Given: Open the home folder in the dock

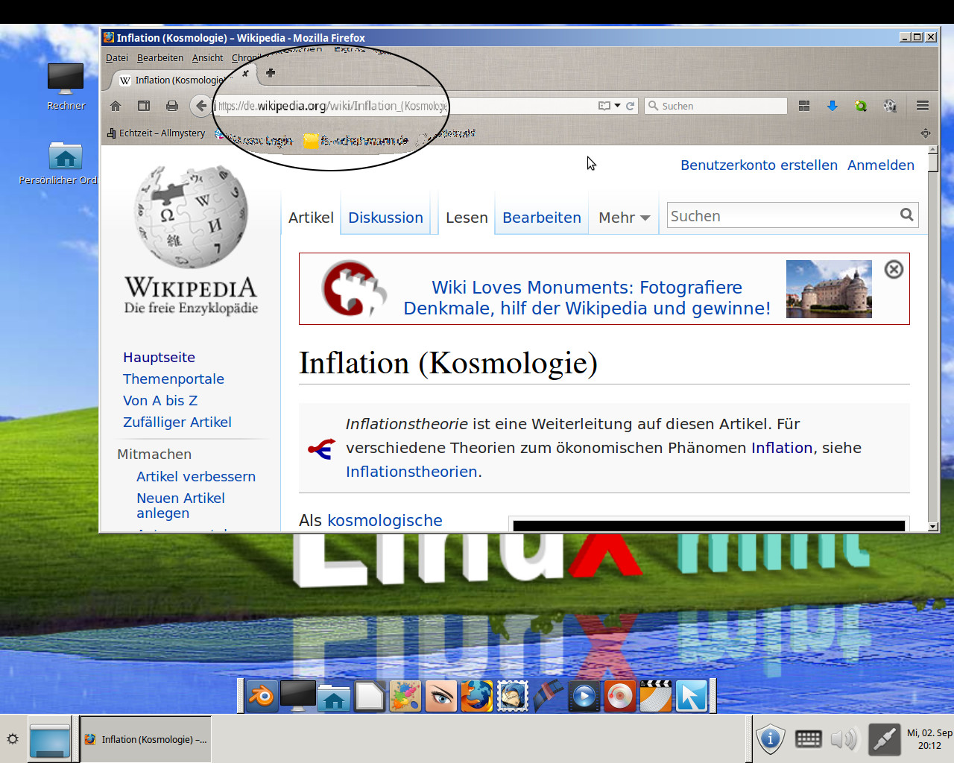Looking at the screenshot, I should tap(334, 697).
